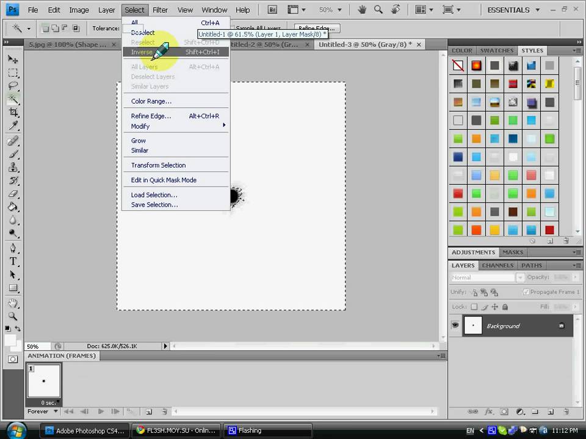This screenshot has height=439, width=586.
Task: Toggle Propagate Frame 1 checkbox
Action: [x=526, y=291]
